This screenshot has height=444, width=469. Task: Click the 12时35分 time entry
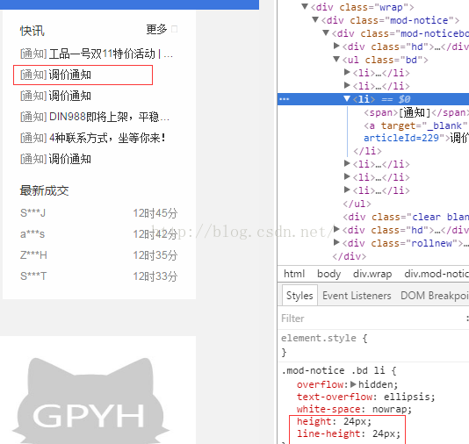point(155,255)
